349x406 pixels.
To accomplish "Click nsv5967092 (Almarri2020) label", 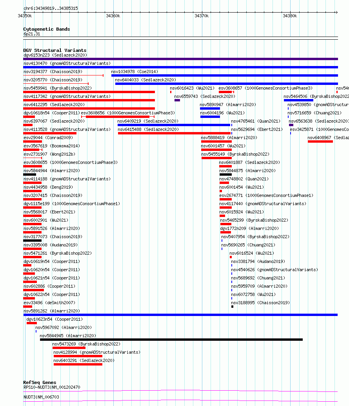I will pos(64,328).
